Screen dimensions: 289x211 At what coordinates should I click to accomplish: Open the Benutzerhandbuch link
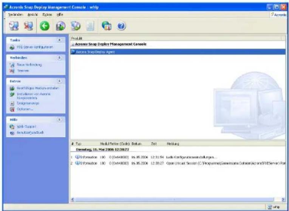[x=30, y=132]
